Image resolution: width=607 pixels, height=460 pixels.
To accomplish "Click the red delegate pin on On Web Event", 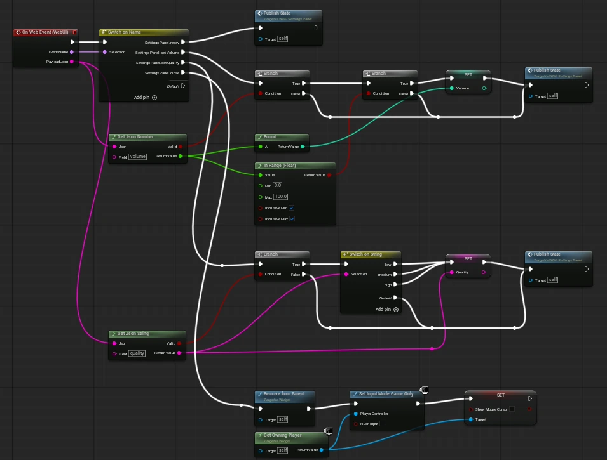I will pos(75,32).
